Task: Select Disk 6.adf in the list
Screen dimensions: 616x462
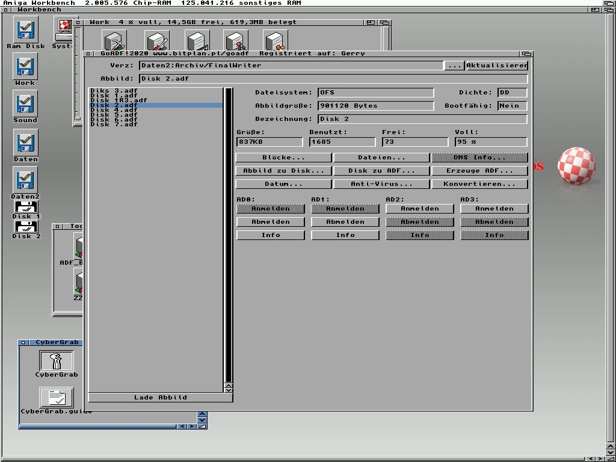Action: (x=156, y=120)
